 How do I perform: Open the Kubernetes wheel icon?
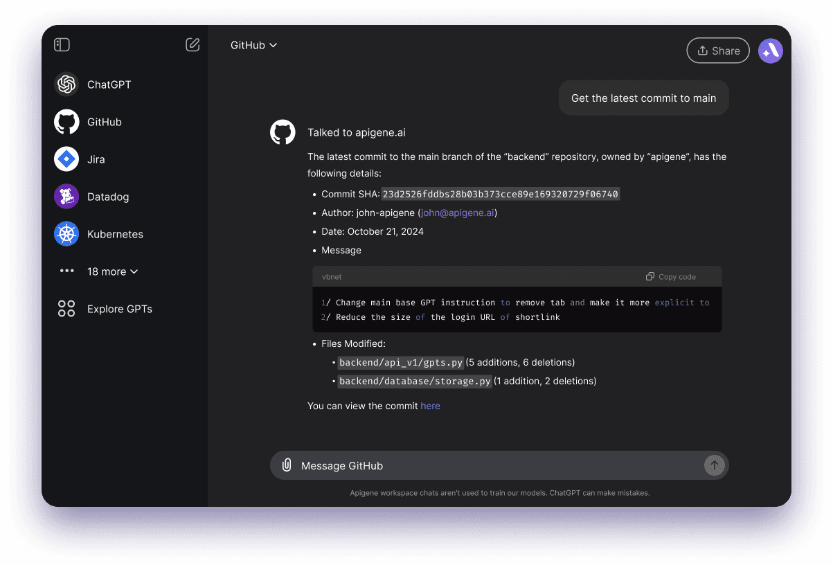[x=66, y=234]
